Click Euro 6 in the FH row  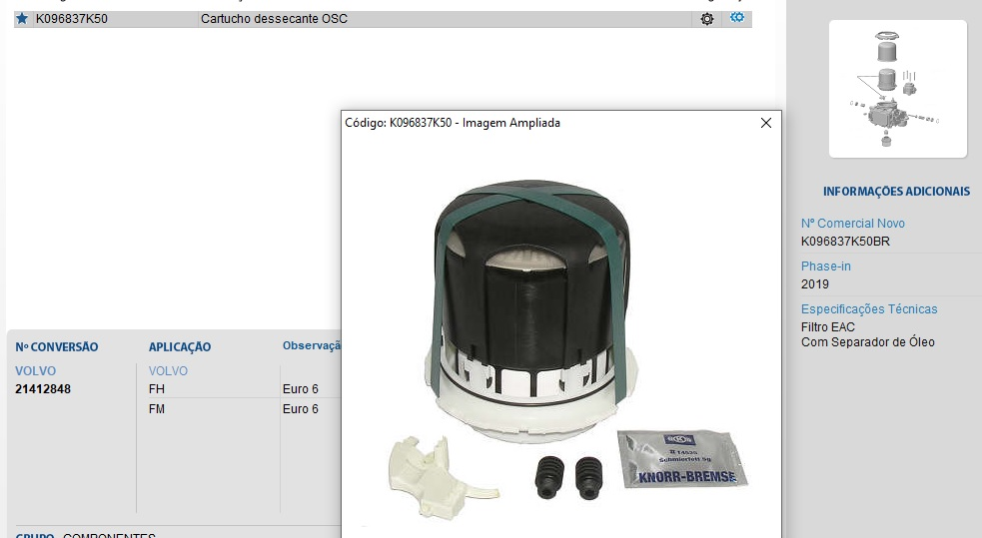pos(300,389)
